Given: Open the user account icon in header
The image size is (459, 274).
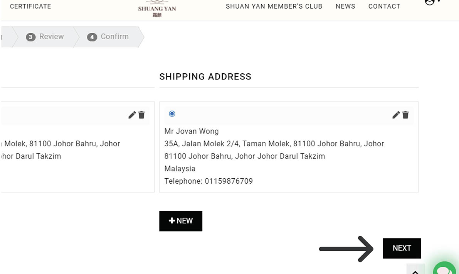Looking at the screenshot, I should click(x=430, y=2).
